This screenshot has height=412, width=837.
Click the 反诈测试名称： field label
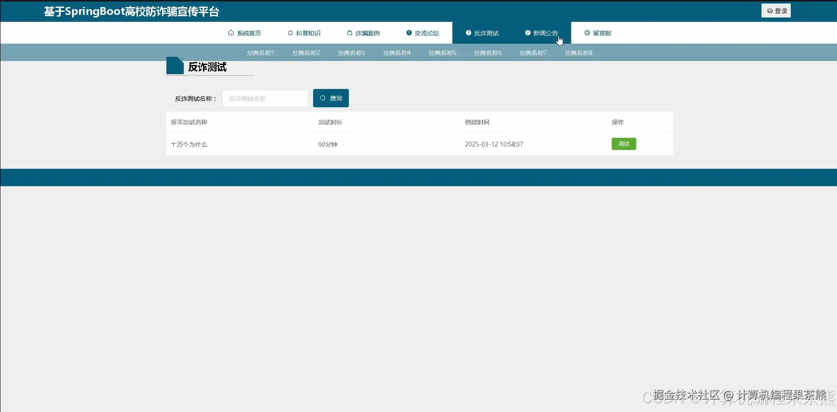tap(196, 99)
